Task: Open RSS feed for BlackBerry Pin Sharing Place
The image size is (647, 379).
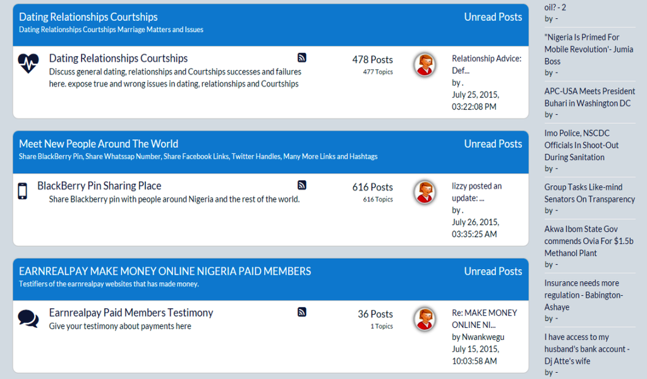Action: (302, 185)
